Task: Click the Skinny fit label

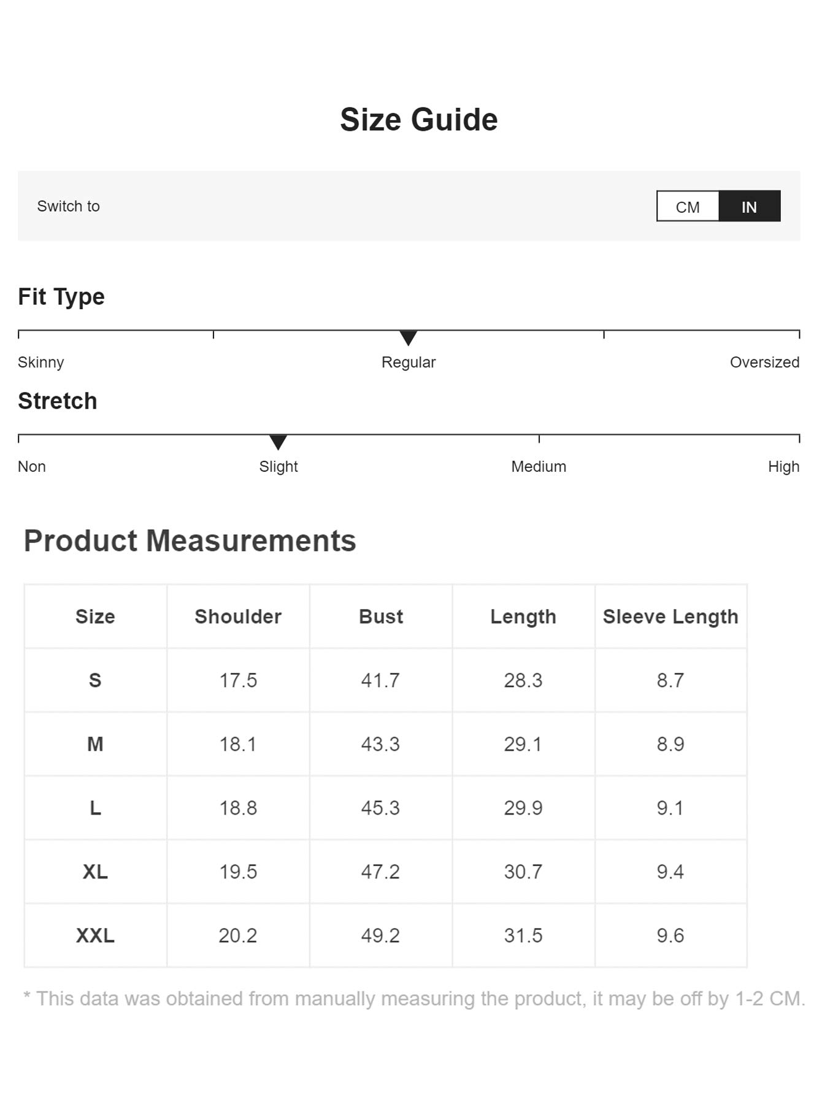Action: point(40,362)
